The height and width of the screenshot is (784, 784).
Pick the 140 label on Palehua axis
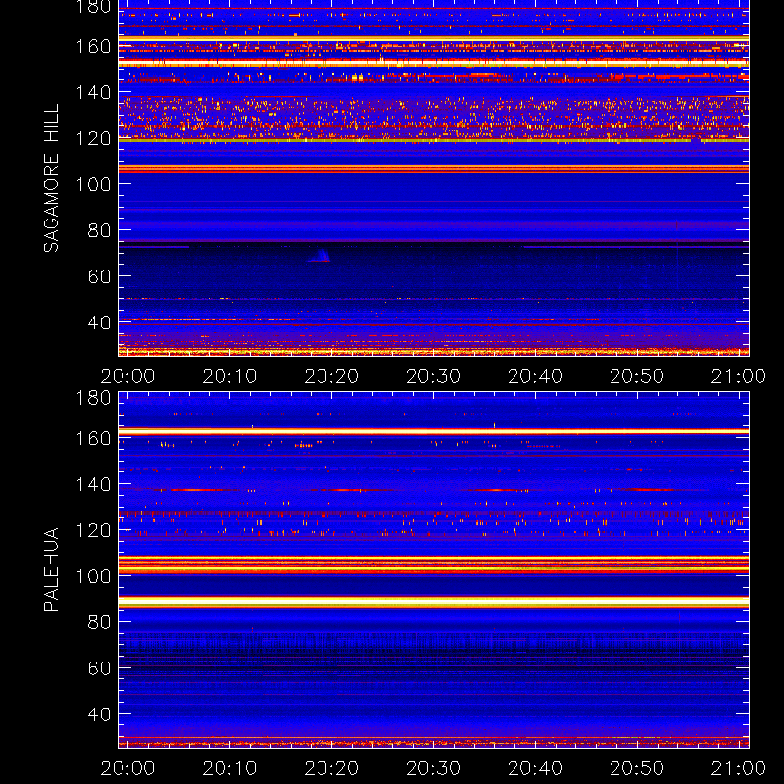93,484
